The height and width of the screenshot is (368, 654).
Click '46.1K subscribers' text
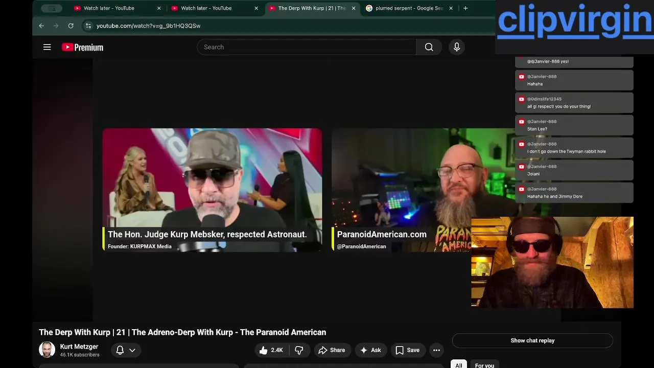(x=80, y=355)
